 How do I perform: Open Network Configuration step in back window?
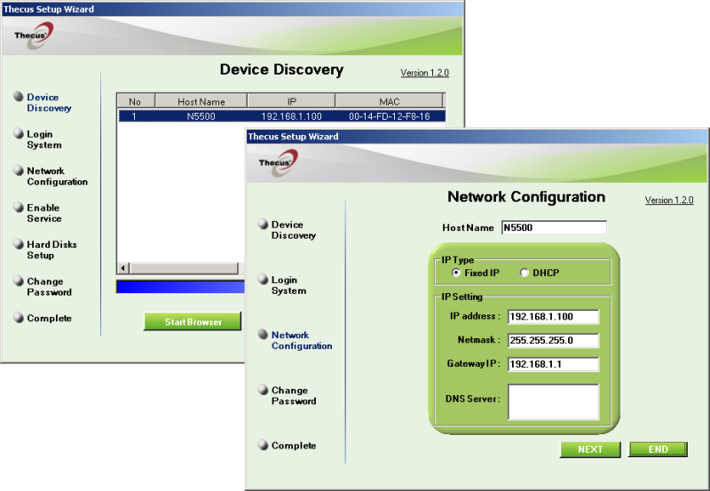click(57, 176)
